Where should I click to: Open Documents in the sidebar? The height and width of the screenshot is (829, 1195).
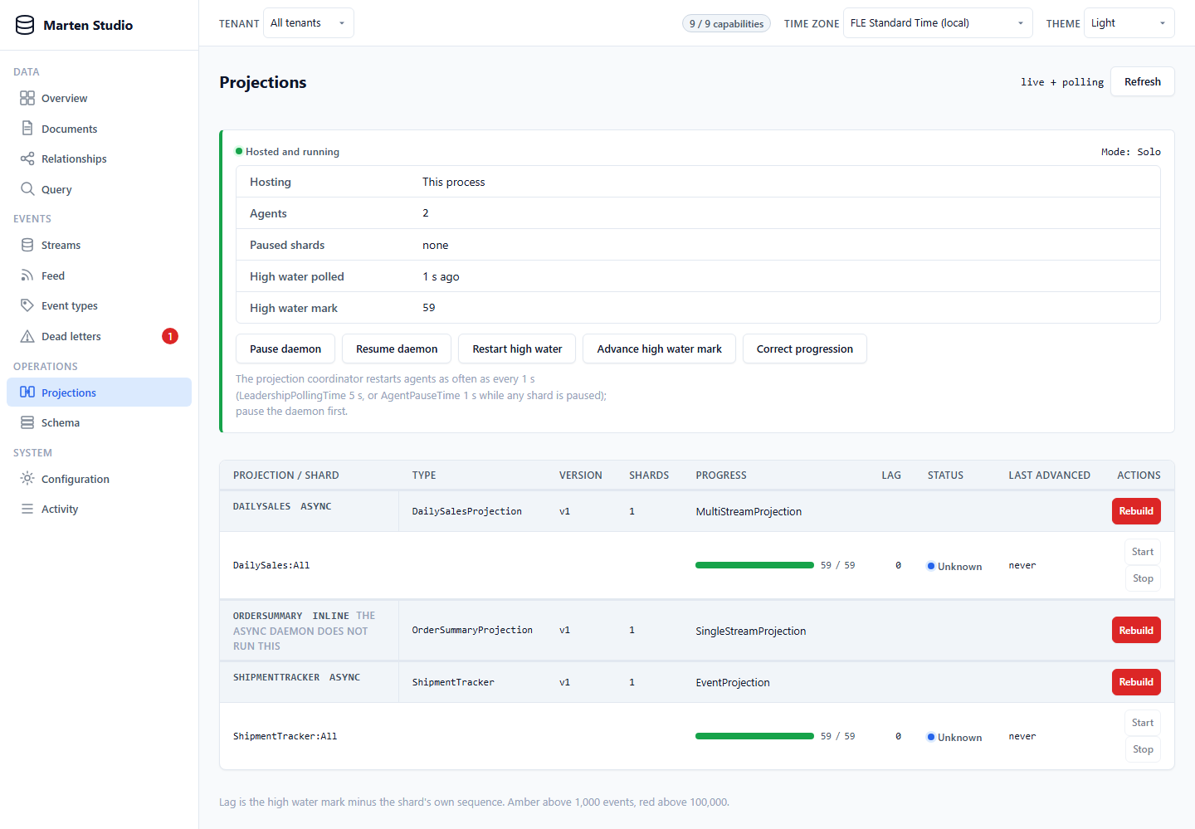pos(99,129)
